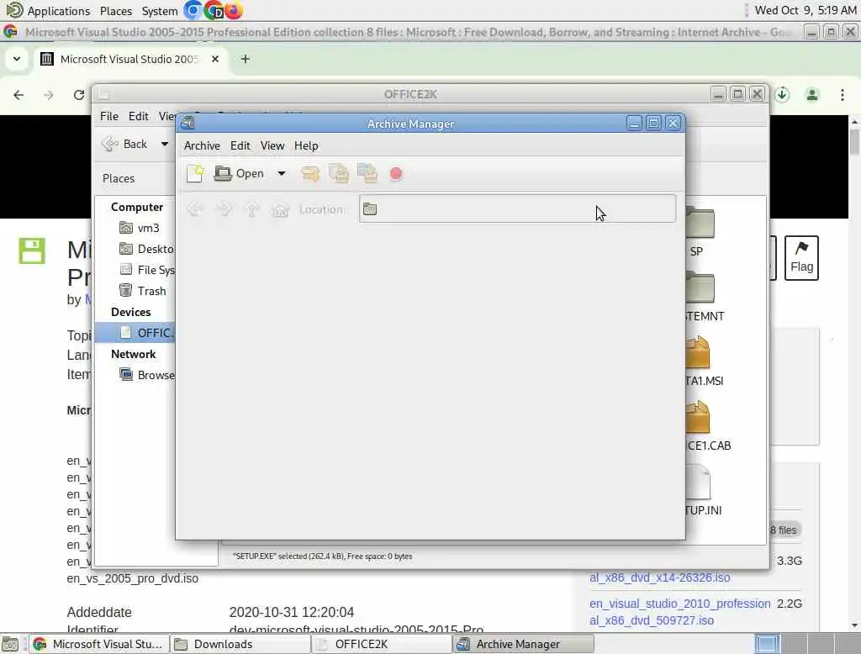Select Desktop in Places sidebar
Screen dimensions: 861x654
147,249
